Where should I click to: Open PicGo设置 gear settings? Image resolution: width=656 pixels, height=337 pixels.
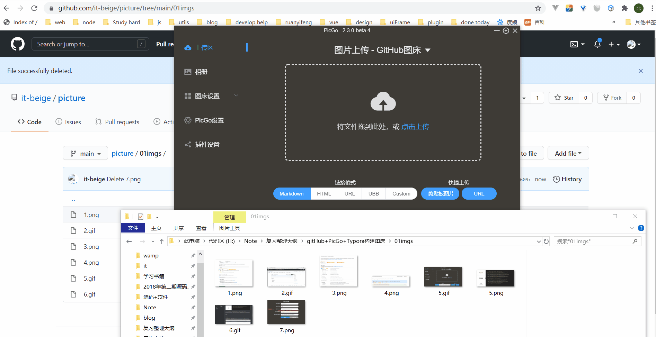click(204, 120)
